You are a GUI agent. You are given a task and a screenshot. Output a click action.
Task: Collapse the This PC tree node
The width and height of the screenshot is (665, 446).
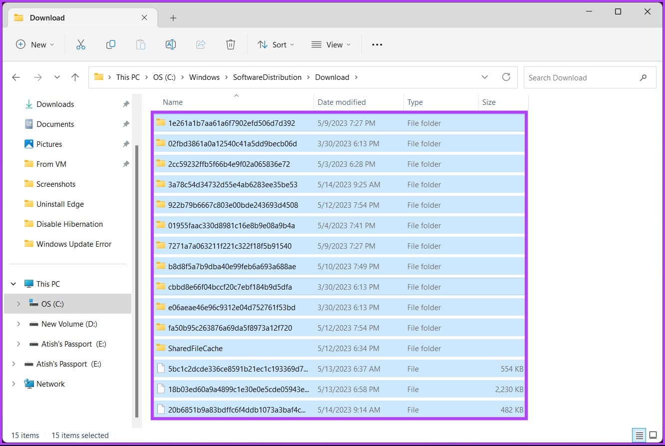click(13, 284)
